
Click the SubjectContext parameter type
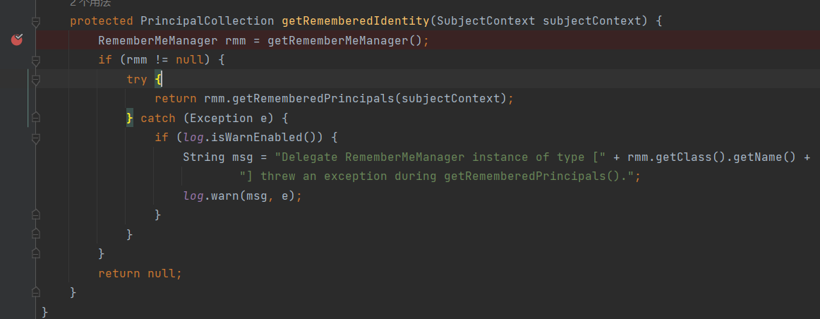[x=486, y=21]
